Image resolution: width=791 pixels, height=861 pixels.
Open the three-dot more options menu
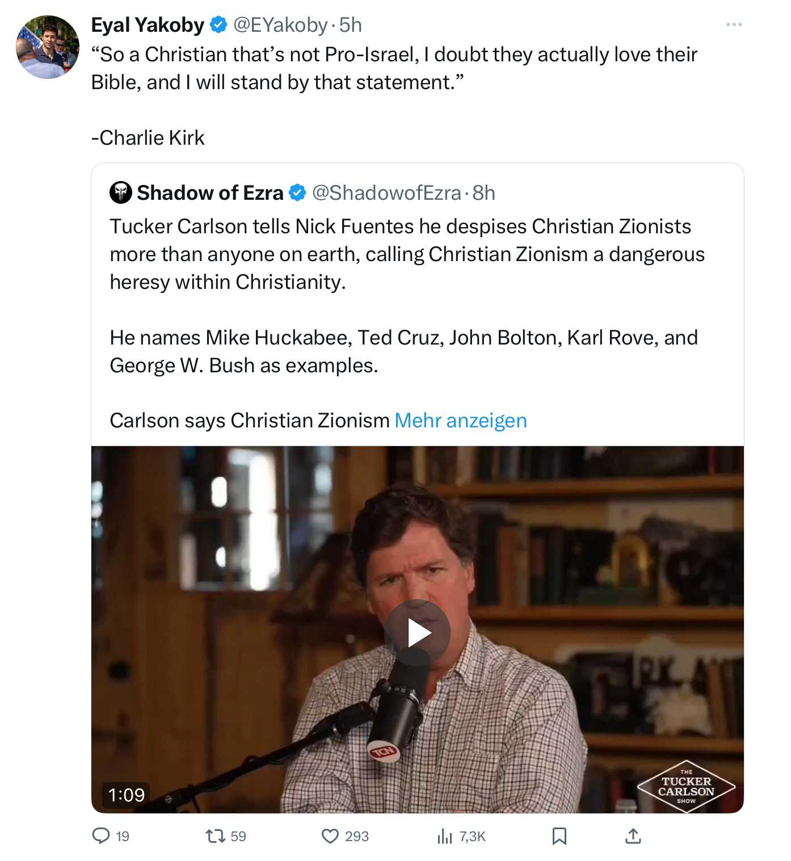(x=734, y=24)
